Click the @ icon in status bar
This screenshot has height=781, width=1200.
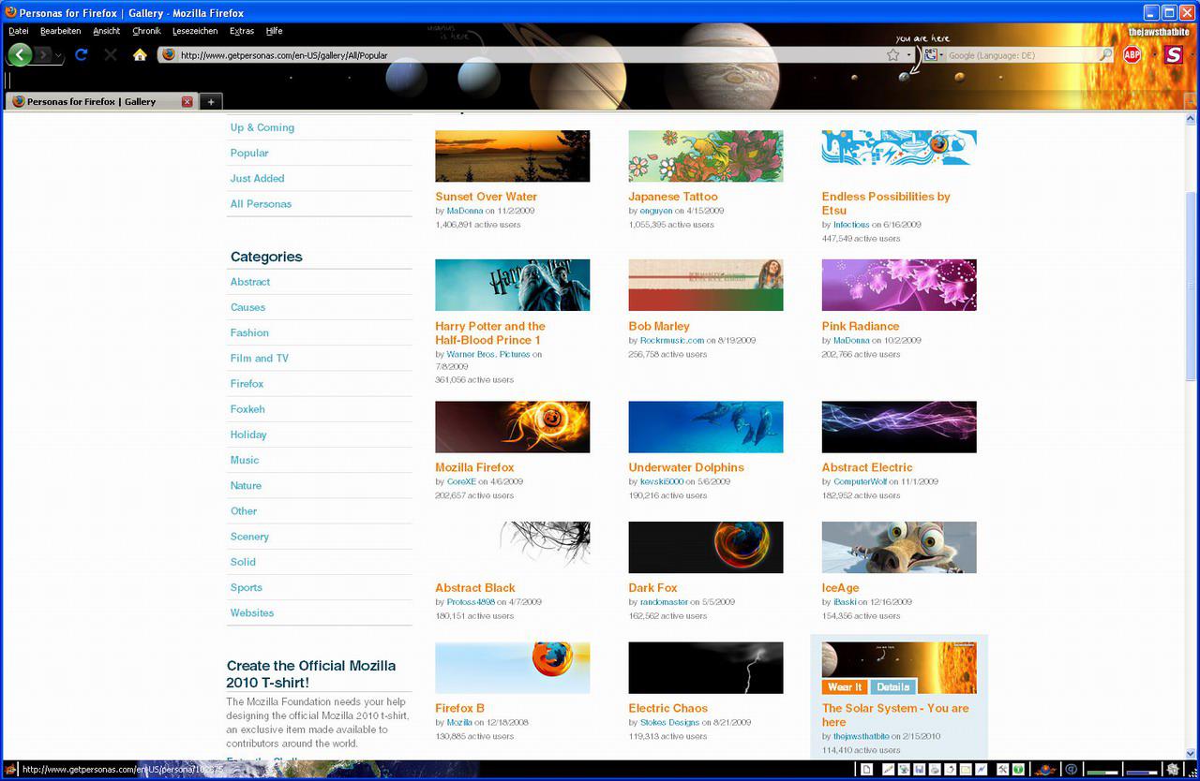(1071, 770)
